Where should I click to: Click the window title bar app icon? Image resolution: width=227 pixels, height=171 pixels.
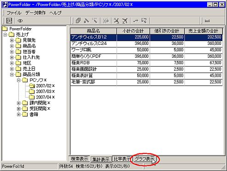(x=5, y=5)
